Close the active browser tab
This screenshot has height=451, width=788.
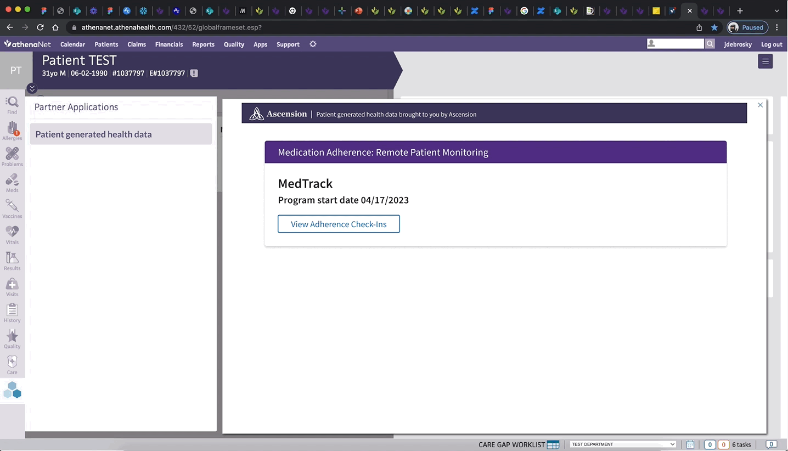point(690,10)
